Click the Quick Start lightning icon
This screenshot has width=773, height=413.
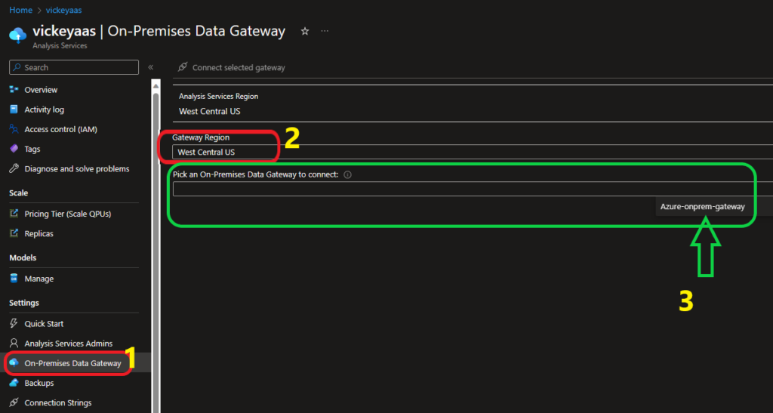click(x=14, y=323)
